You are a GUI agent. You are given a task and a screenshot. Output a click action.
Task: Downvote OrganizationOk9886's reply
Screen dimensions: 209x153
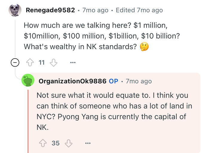coord(68,143)
